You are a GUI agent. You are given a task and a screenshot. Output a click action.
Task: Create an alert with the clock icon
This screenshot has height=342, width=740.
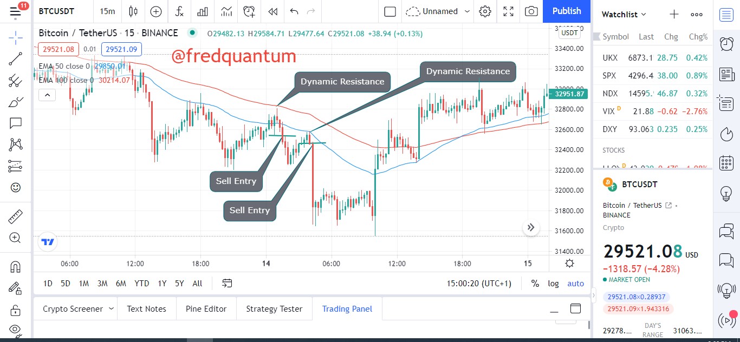pos(249,11)
